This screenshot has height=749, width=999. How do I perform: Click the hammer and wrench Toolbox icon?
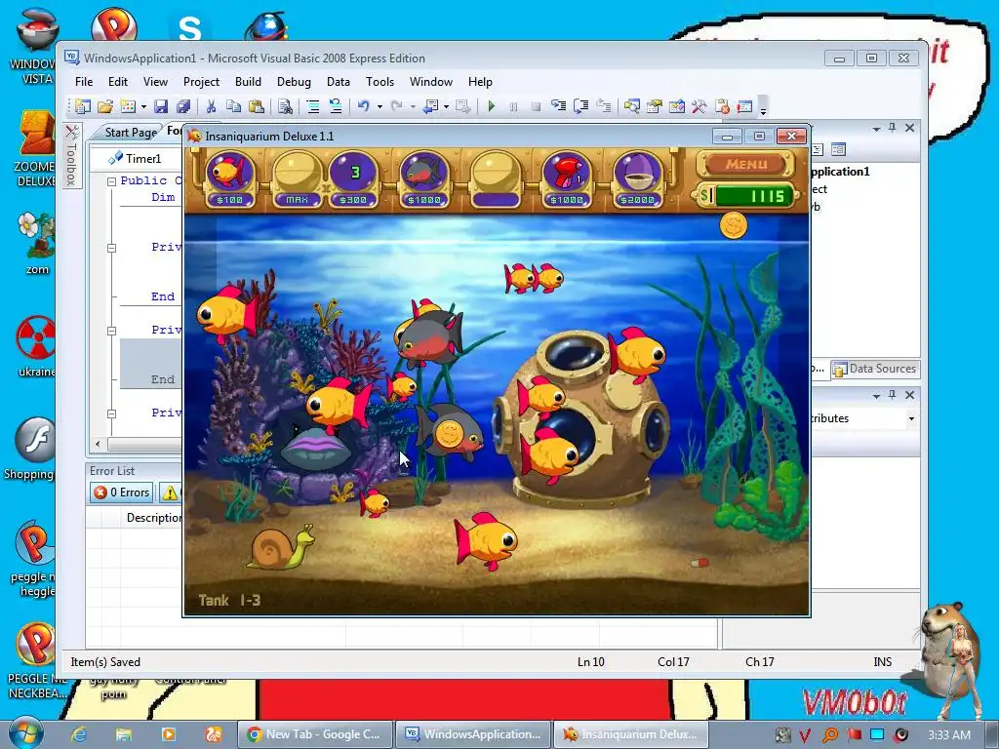pyautogui.click(x=699, y=106)
